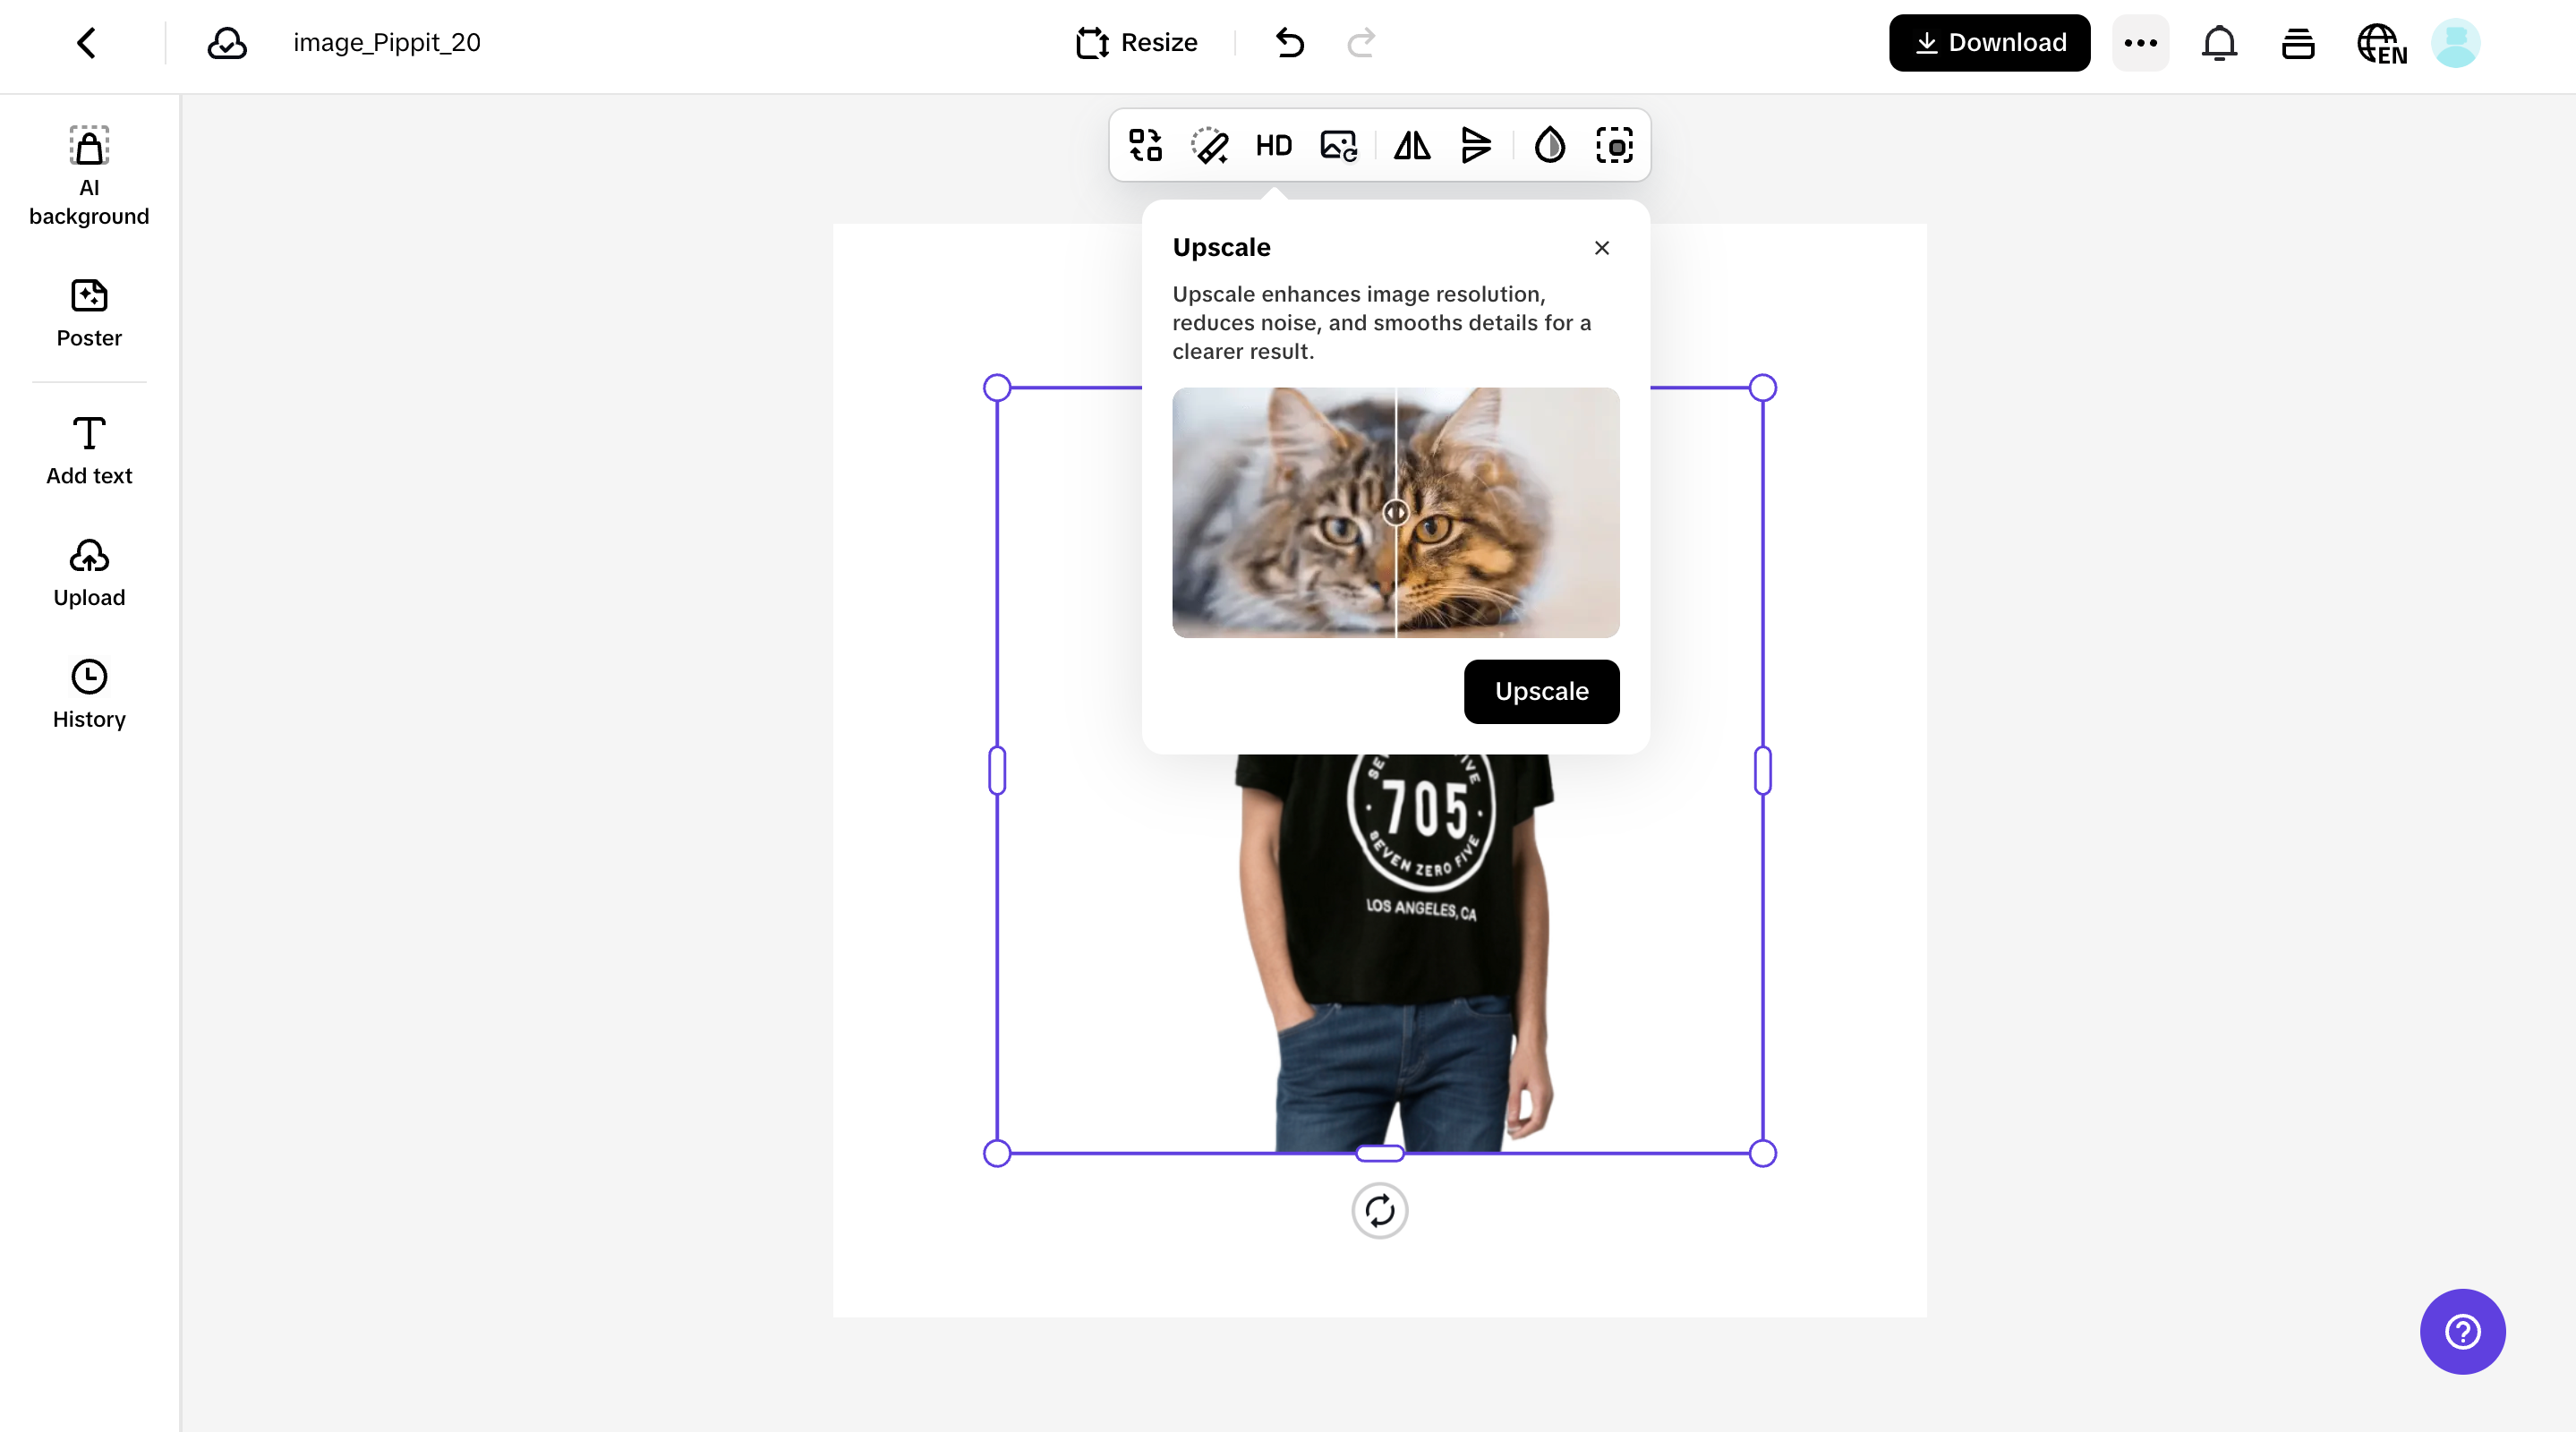Switch to the Poster panel
The height and width of the screenshot is (1432, 2576).
[89, 312]
